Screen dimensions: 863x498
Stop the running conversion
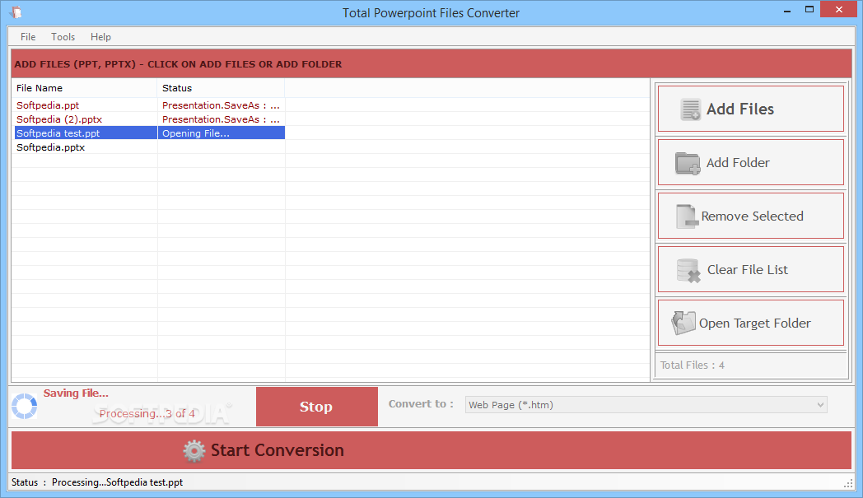pyautogui.click(x=316, y=407)
